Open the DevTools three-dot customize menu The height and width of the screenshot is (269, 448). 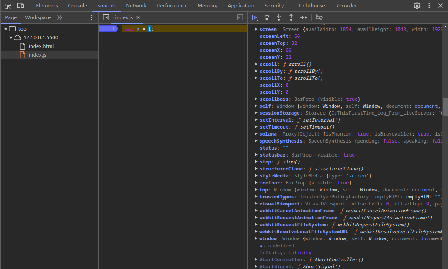click(x=429, y=6)
